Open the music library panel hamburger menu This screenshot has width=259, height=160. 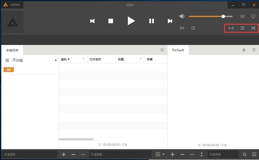(x=162, y=50)
